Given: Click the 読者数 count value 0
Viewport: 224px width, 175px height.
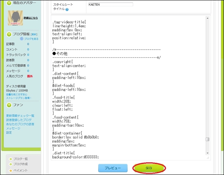Looking at the screenshot, I should (28, 60).
